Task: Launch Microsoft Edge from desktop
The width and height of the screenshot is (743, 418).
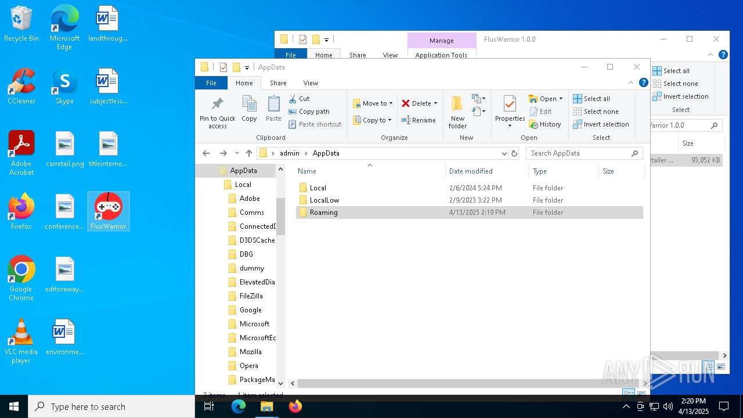Action: (x=64, y=28)
